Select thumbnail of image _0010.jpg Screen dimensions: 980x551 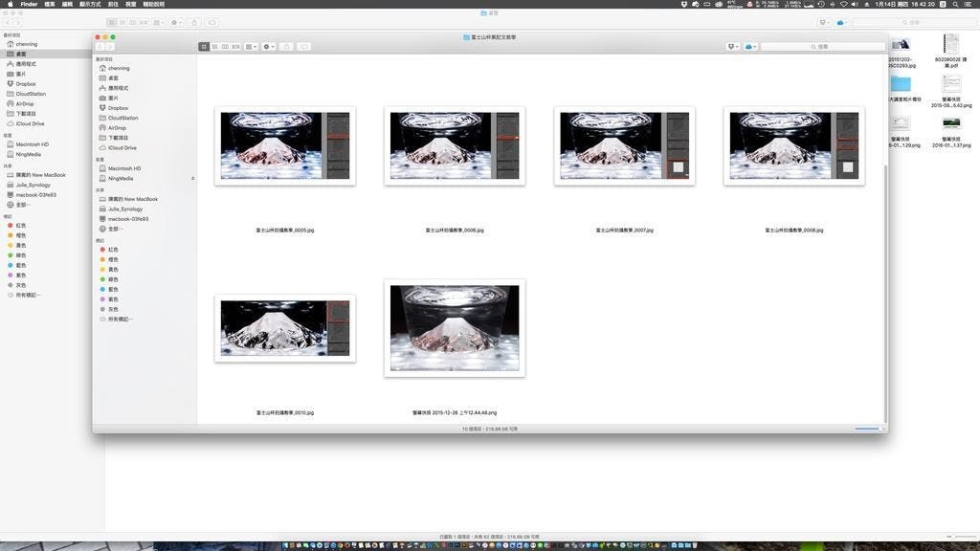(285, 329)
